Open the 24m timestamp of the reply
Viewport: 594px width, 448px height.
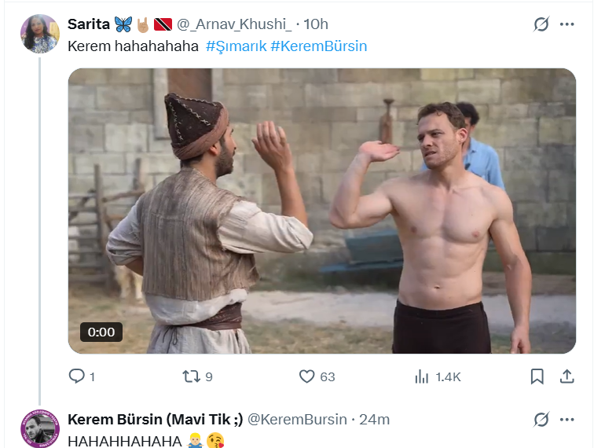coord(374,420)
